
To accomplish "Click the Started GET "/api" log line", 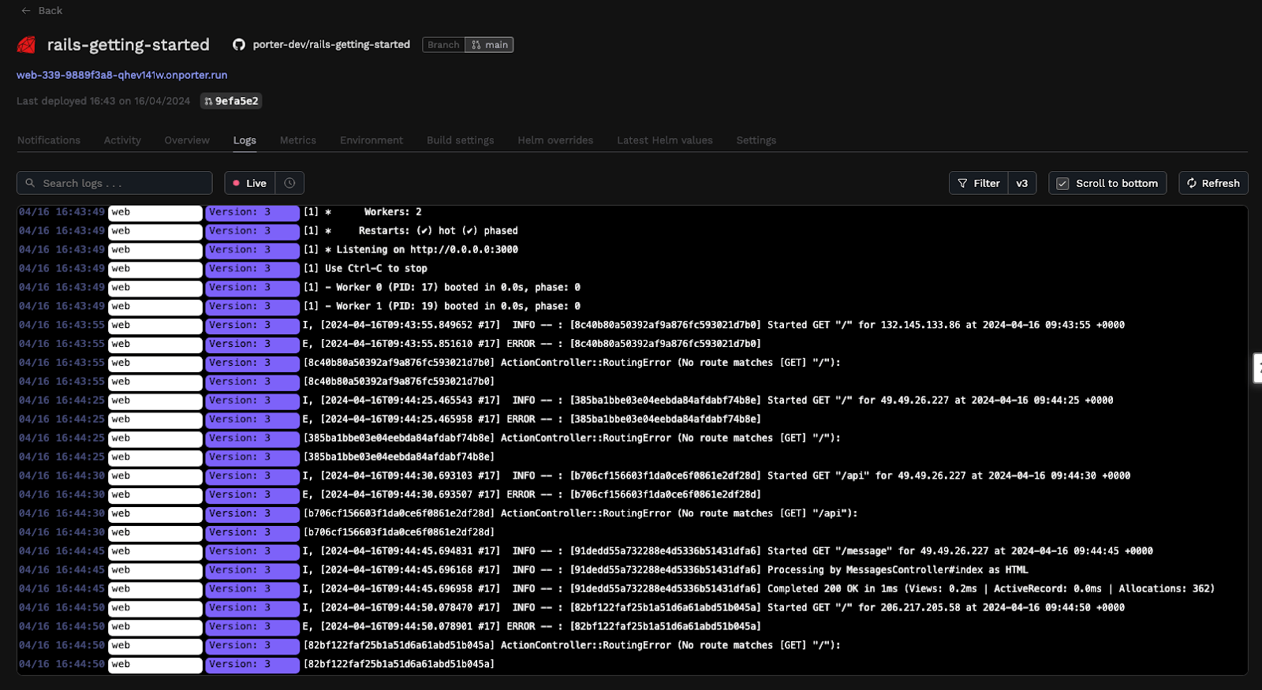I will 717,476.
